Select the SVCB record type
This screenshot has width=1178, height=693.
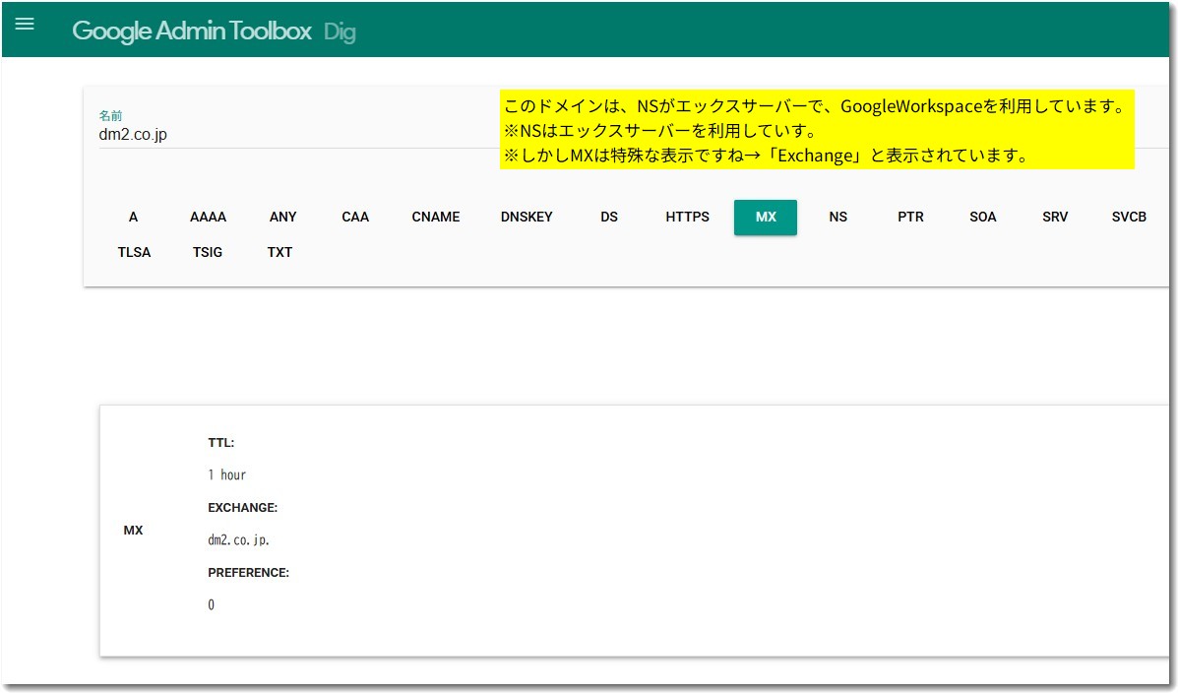[x=1129, y=217]
